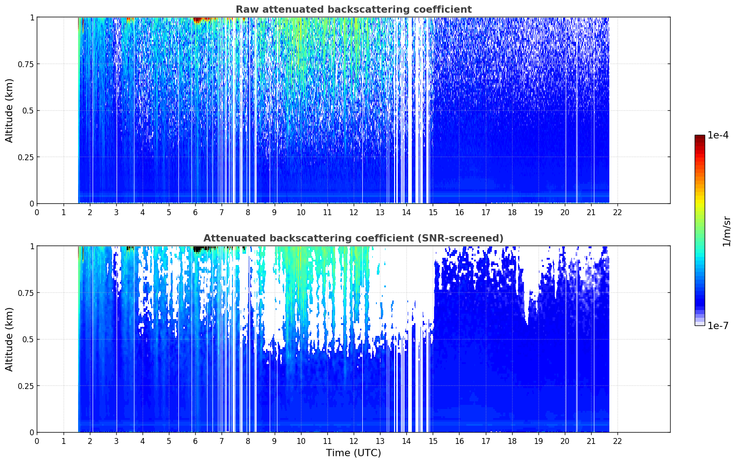
Task: Click the "Time (UTC)" x-axis label
Action: 353,453
